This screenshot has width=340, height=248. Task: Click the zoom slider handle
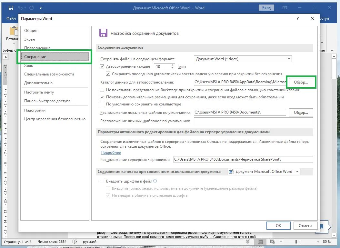[296, 242]
